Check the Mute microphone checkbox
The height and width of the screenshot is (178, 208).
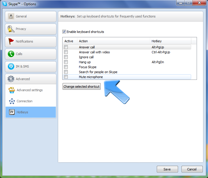point(66,77)
